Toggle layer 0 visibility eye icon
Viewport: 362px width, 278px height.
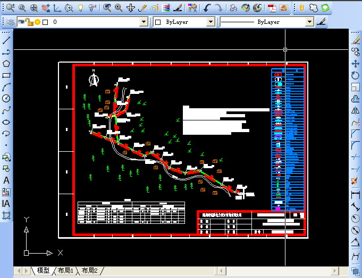[x=21, y=22]
